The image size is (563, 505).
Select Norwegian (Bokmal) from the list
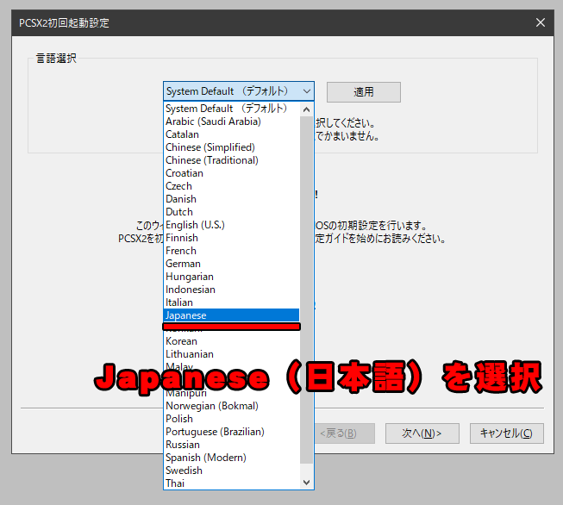232,406
